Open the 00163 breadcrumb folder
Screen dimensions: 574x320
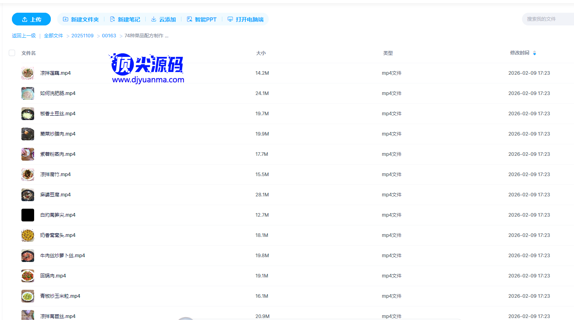(109, 36)
